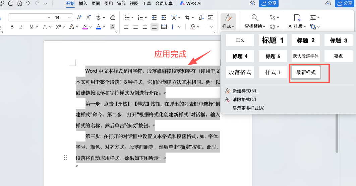Click the pink highlight color swatch

85,27
